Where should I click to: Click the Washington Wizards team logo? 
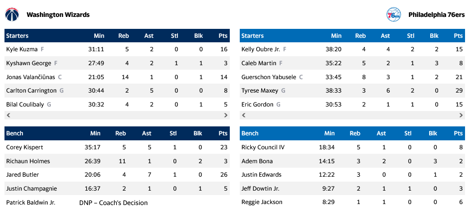(x=12, y=15)
